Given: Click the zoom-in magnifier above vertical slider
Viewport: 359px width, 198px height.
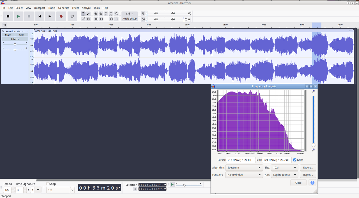Looking at the screenshot, I should (313, 91).
